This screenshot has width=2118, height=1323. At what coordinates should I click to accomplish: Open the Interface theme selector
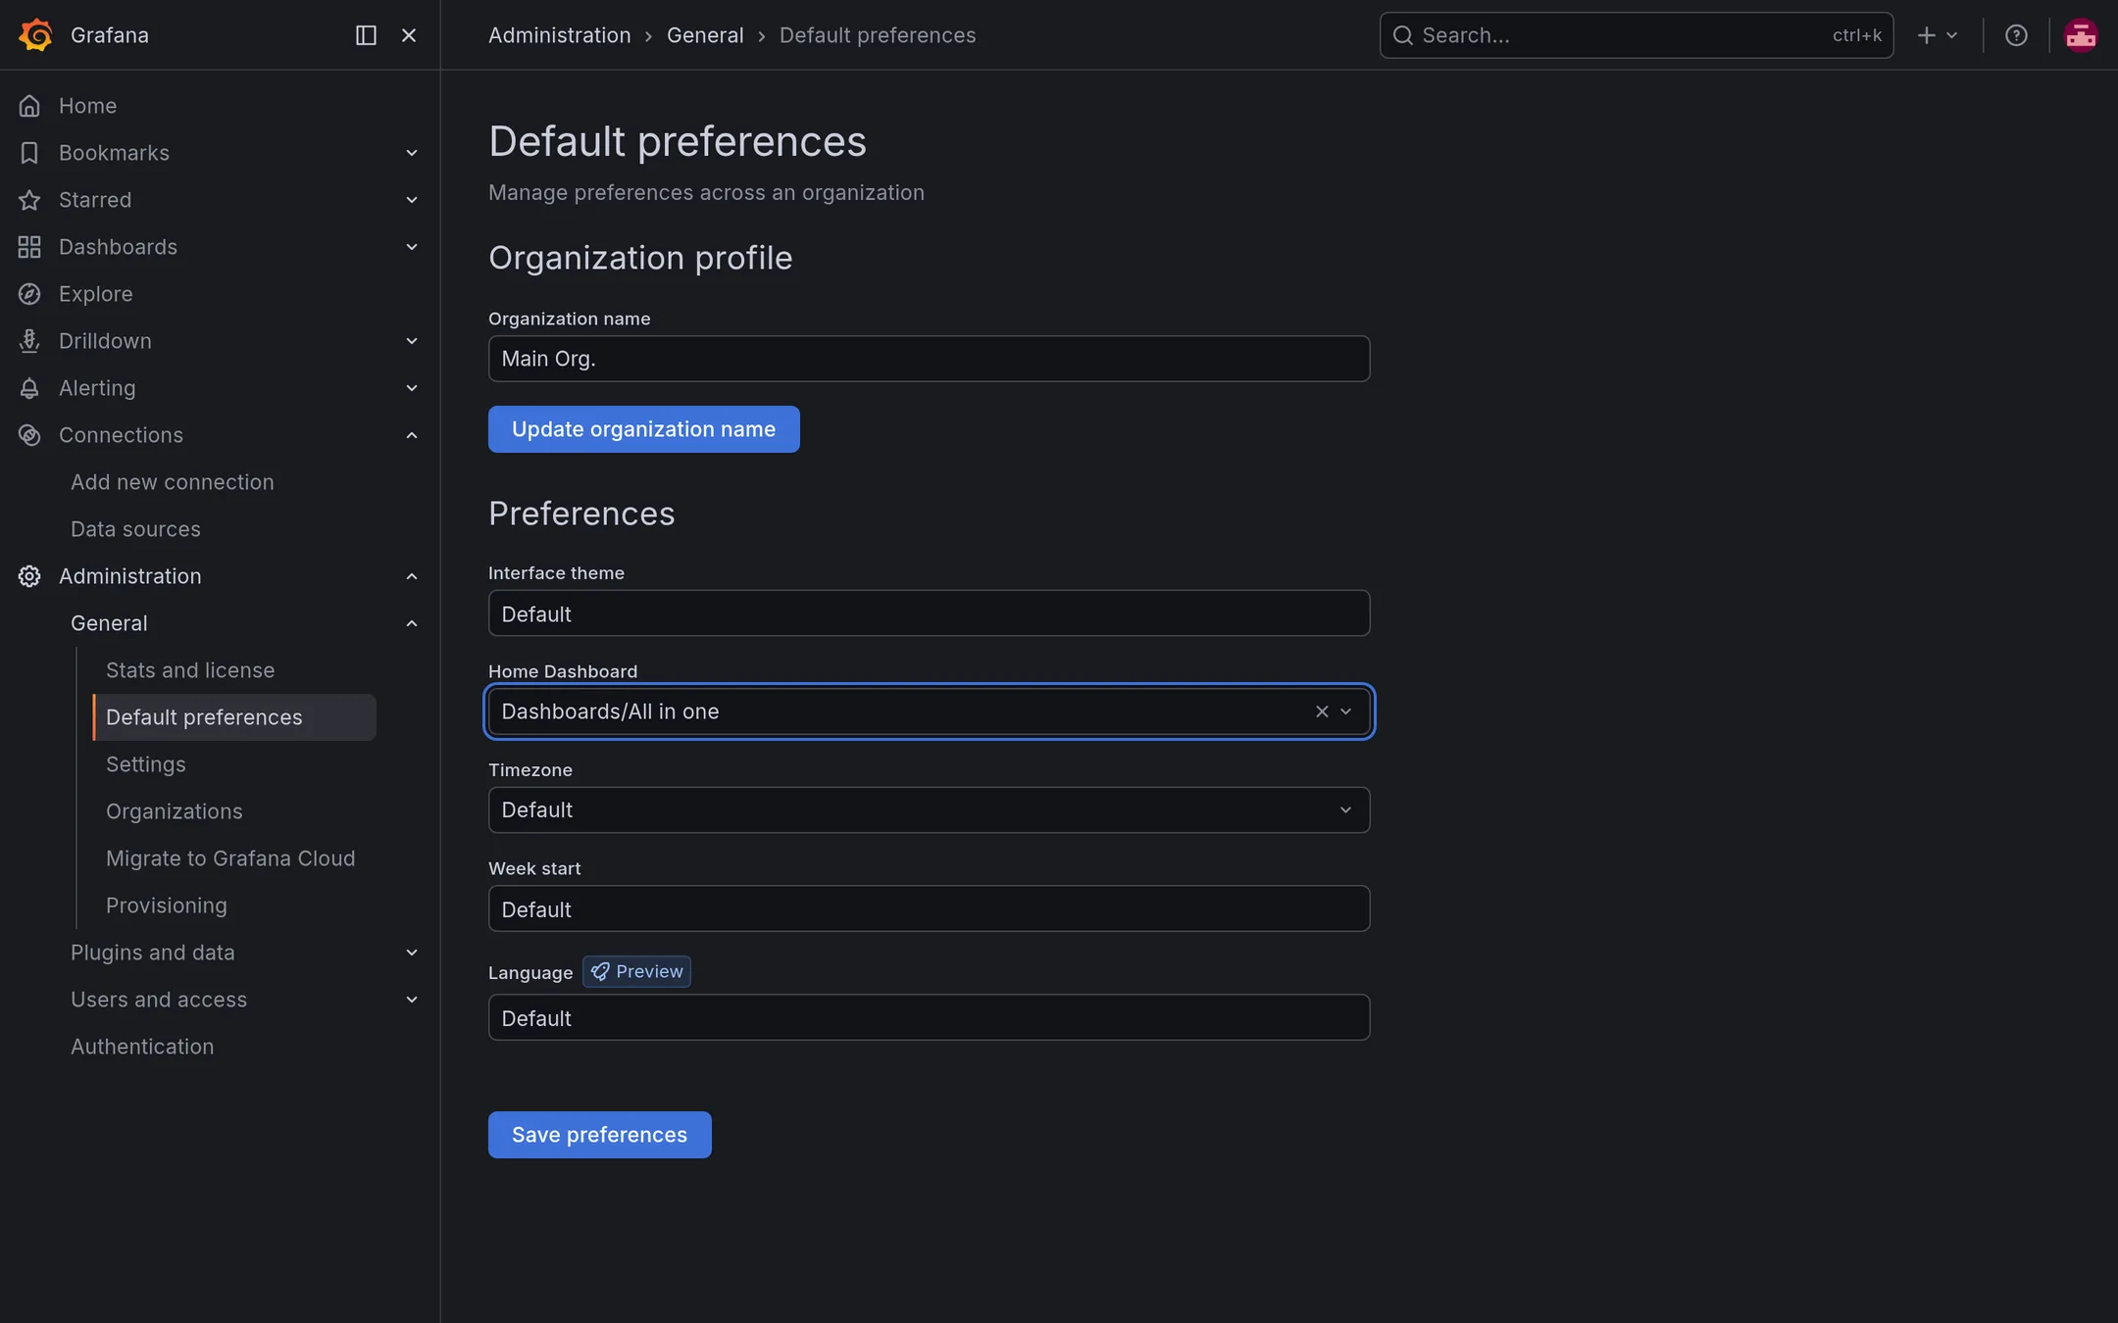[929, 613]
